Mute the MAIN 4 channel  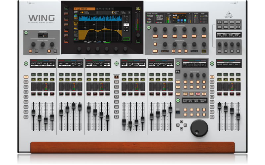238,94
